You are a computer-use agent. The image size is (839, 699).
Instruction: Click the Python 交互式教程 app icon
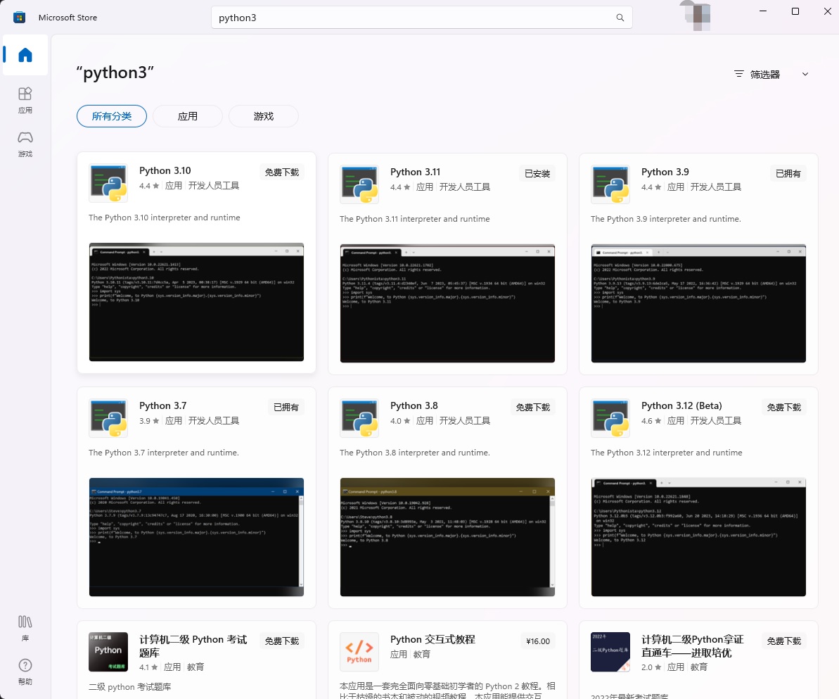click(x=359, y=652)
